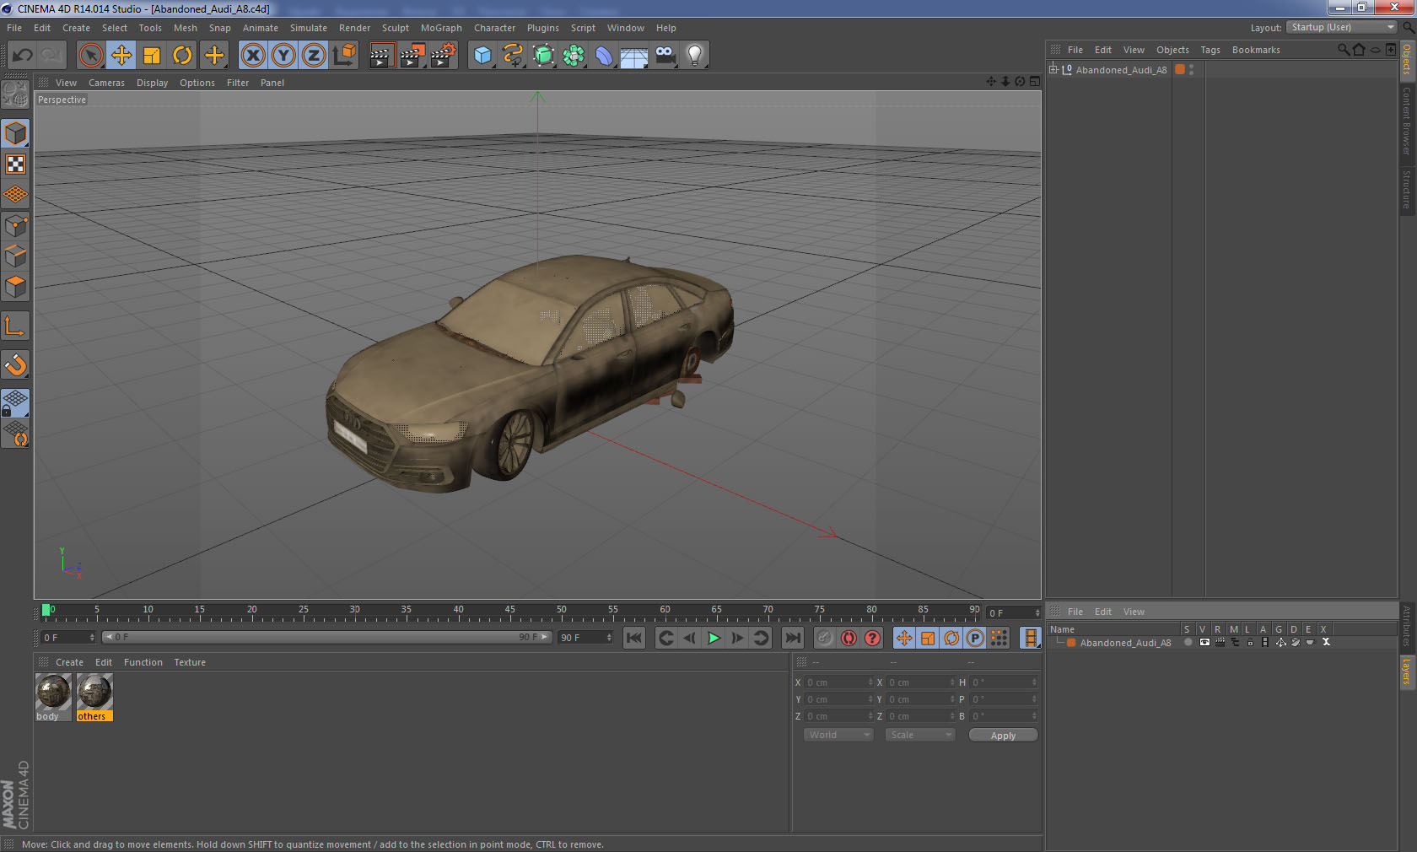
Task: Toggle snapping magnet icon
Action: (x=16, y=364)
